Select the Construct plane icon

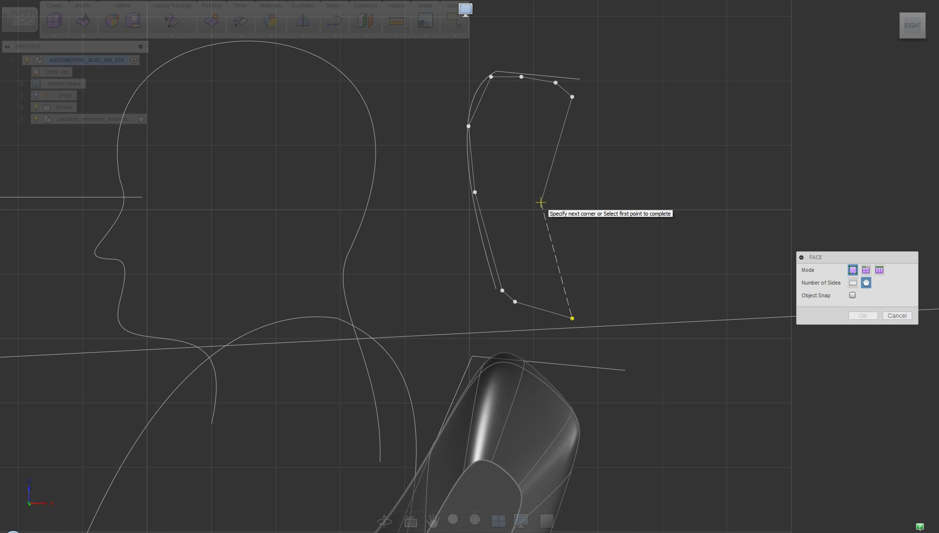[365, 21]
